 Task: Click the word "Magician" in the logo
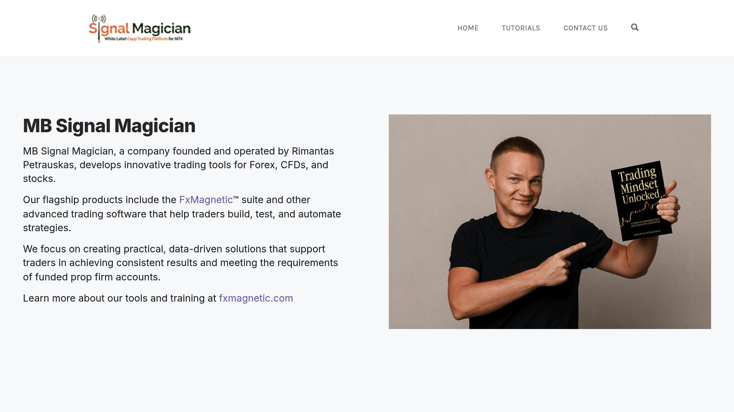click(161, 29)
